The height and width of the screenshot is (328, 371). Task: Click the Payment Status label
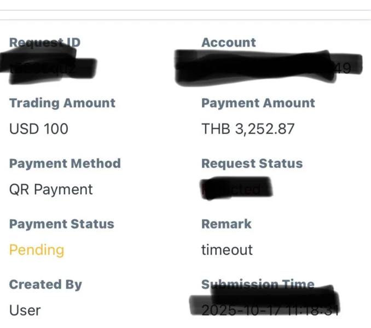coord(62,224)
